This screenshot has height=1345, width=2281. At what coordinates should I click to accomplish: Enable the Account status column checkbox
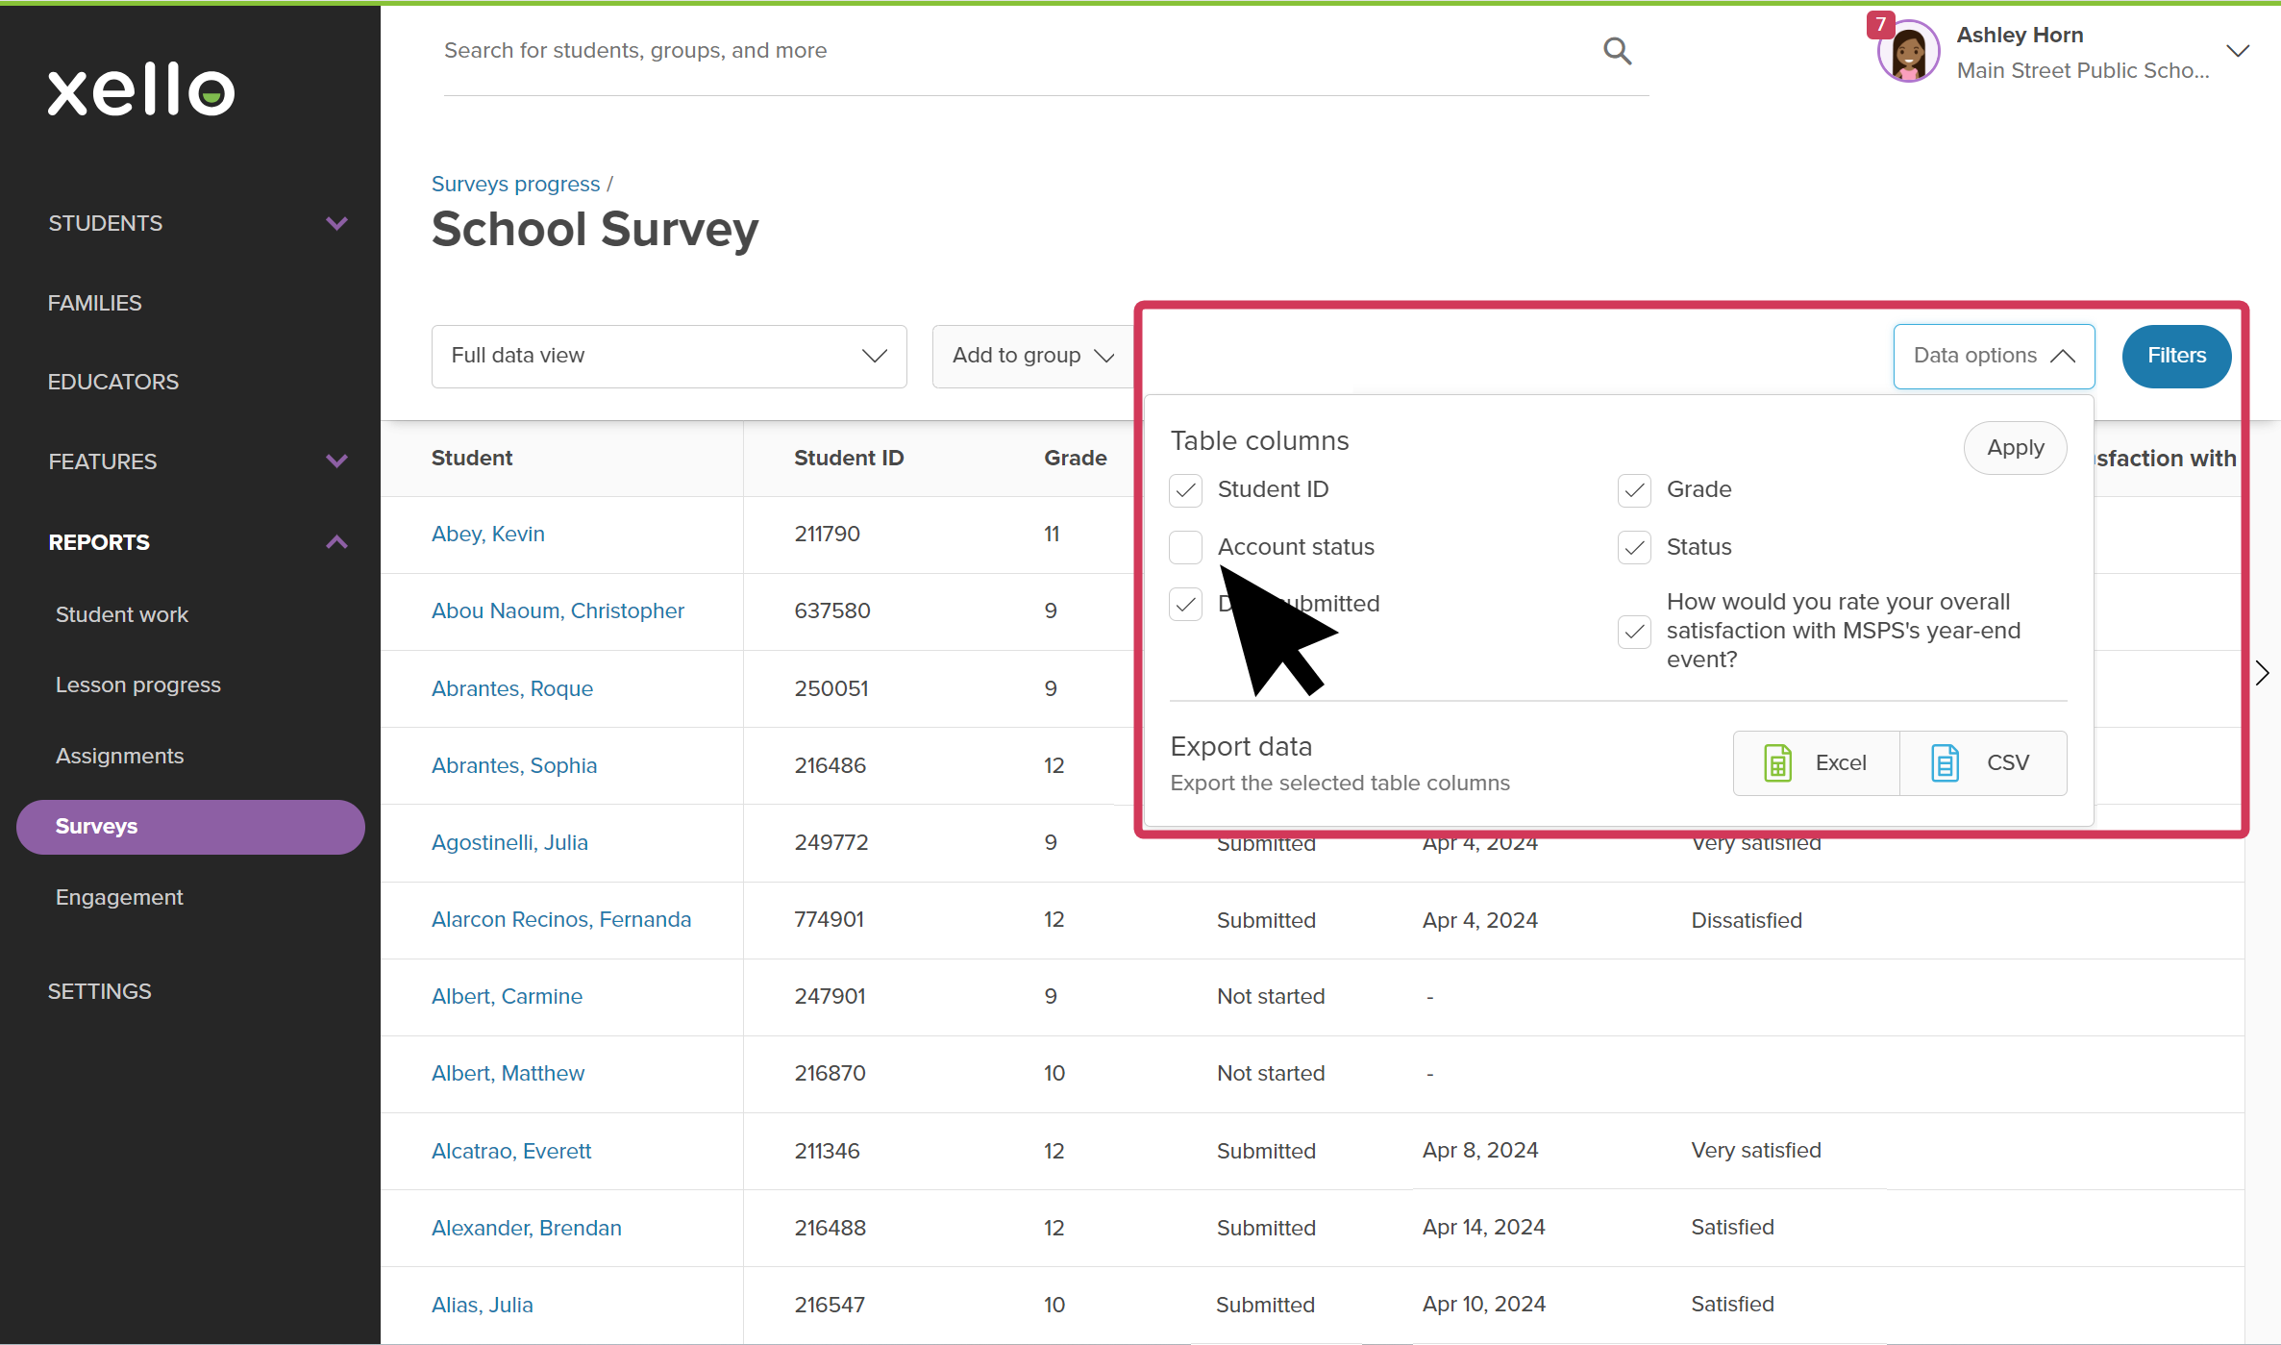1185,546
